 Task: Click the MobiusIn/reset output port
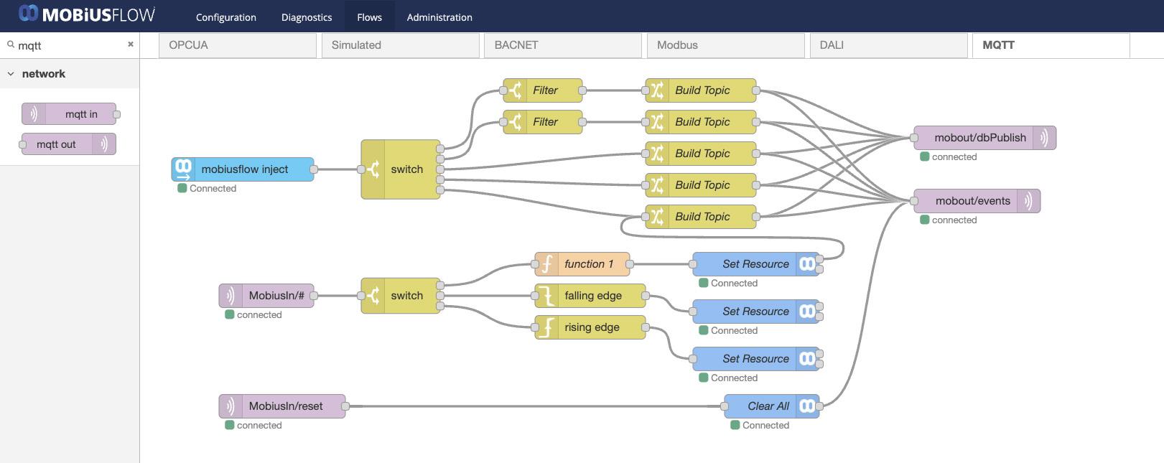tap(345, 406)
